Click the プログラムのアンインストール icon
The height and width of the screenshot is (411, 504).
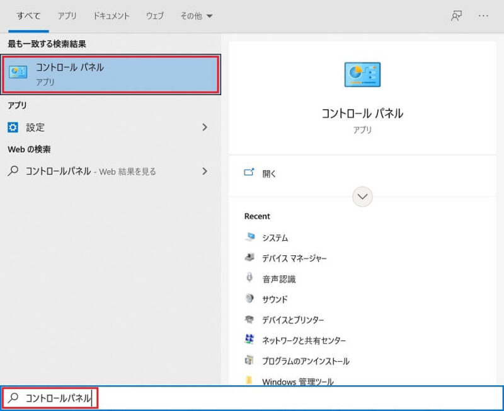tap(249, 360)
